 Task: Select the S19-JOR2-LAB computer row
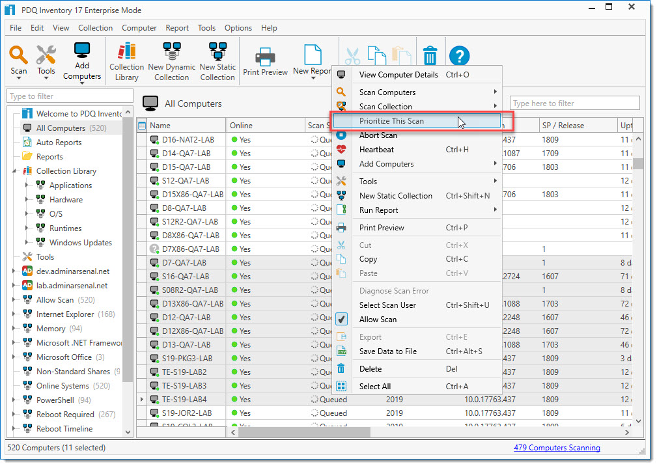pyautogui.click(x=385, y=413)
